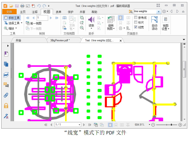Screen dimensions: 188x141
Task: Open the 文件 file menu
Action: [9, 12]
